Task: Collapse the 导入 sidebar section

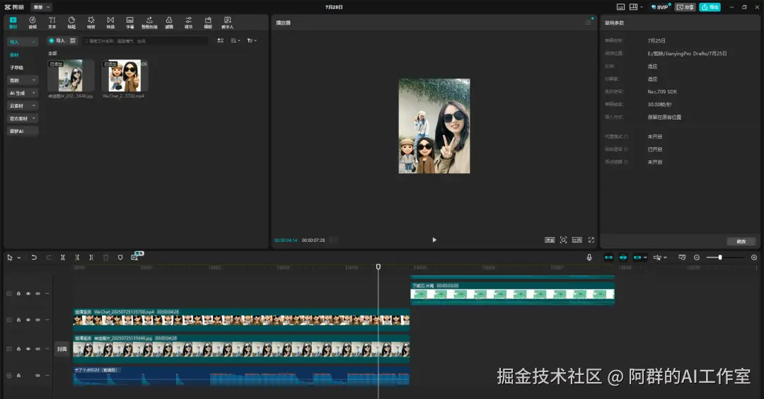Action: 23,42
